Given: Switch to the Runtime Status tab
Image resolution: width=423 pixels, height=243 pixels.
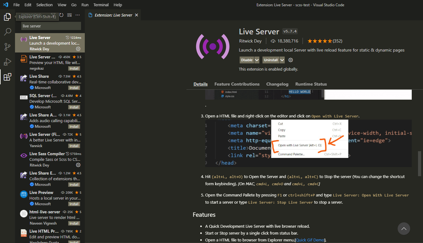Looking at the screenshot, I should [x=311, y=84].
